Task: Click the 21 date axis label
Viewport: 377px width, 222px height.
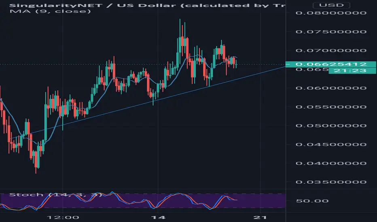Action: tap(261, 218)
